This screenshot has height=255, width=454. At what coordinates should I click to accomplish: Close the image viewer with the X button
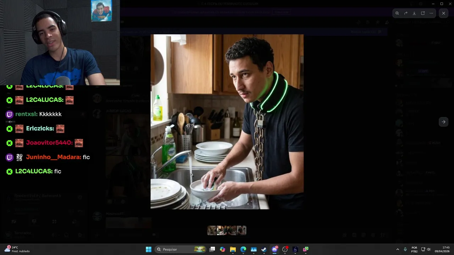tap(443, 13)
